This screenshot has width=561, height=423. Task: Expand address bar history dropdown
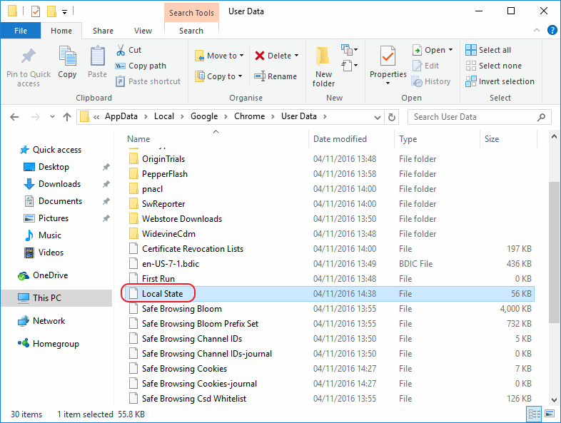click(377, 117)
